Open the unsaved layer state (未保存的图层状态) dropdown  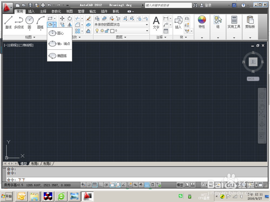121,25
